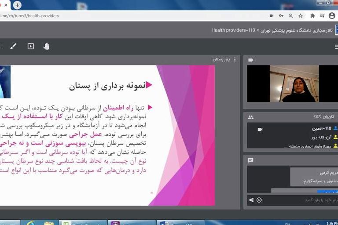Select the brush drawing tool
This screenshot has width=338, height=225.
(x=13, y=46)
